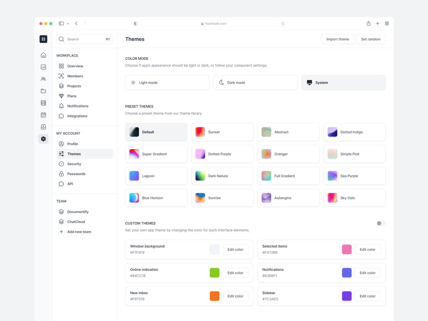428x321 pixels.
Task: Open the sidebar toggle dropdown chevron
Action: tap(68, 24)
